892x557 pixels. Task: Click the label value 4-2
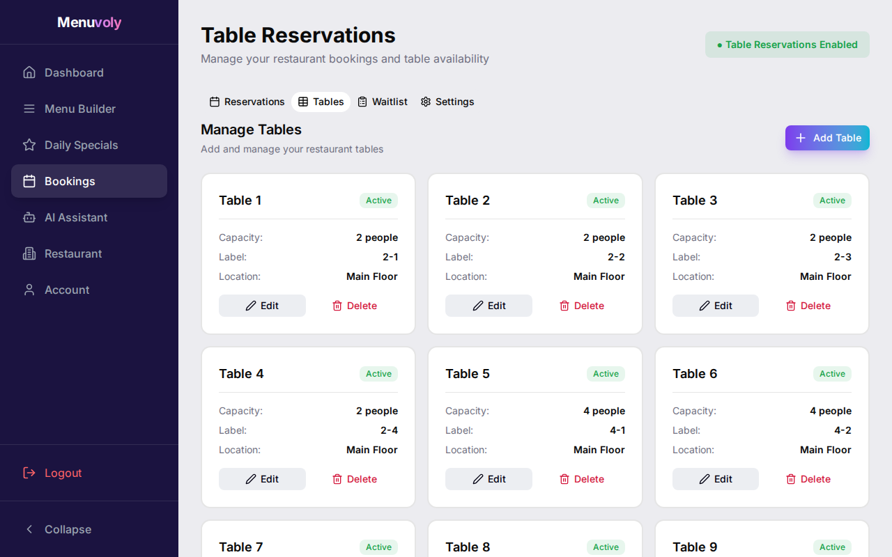click(843, 430)
